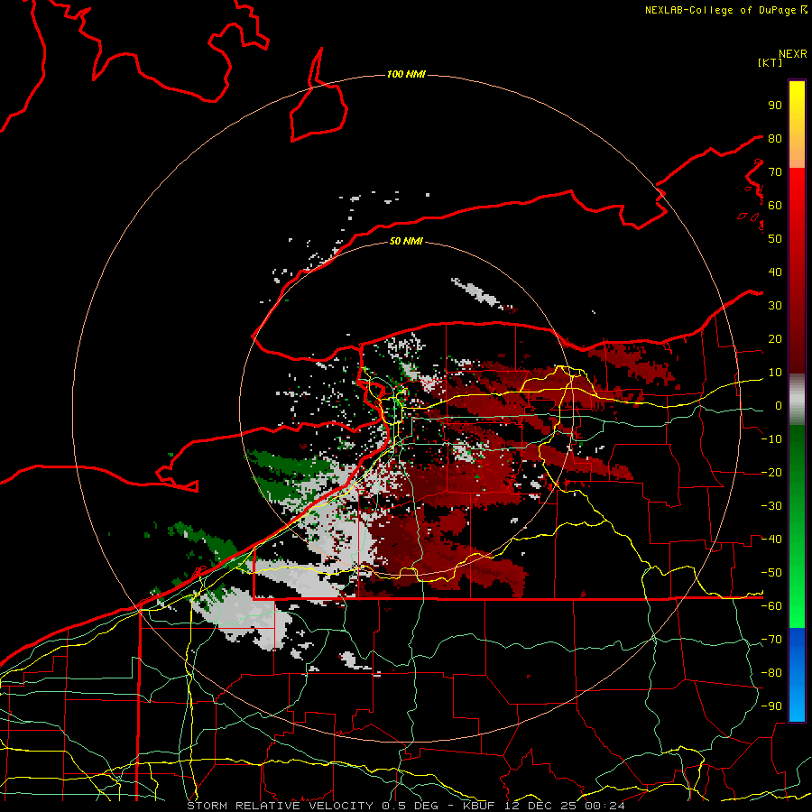
Task: Click the -50 value on velocity scale
Action: (771, 573)
